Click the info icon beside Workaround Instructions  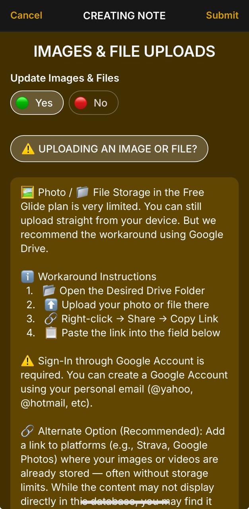(x=27, y=276)
